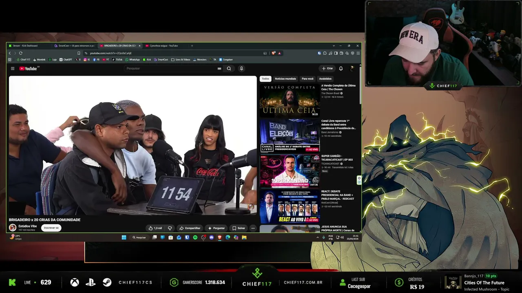The width and height of the screenshot is (522, 293).
Task: Open the Lives & Videos bookmark folder
Action: tap(181, 59)
